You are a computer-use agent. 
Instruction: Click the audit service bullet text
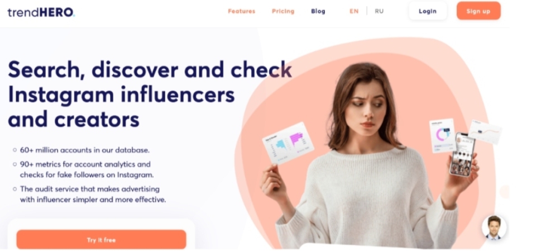[93, 194]
